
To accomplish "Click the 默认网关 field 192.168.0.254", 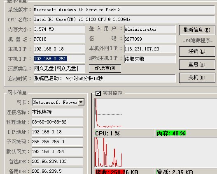I will (x=57, y=151).
